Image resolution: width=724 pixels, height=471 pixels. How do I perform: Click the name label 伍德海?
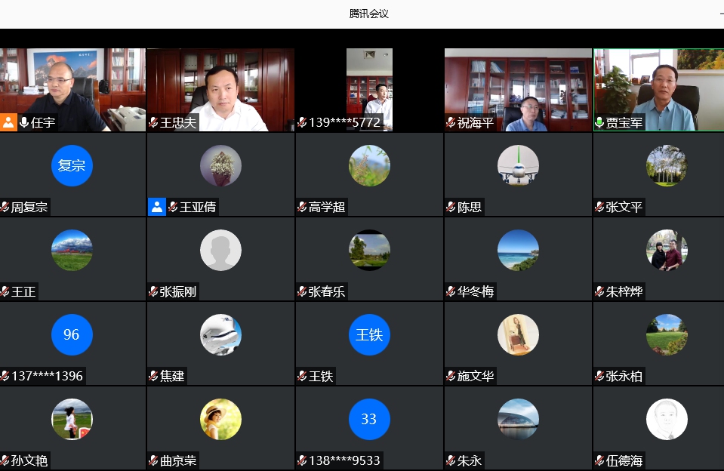point(624,460)
